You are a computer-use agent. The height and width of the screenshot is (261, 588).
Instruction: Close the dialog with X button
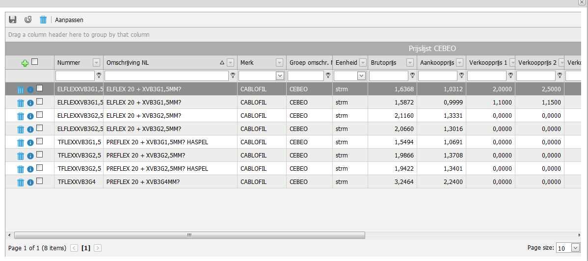(x=582, y=2)
